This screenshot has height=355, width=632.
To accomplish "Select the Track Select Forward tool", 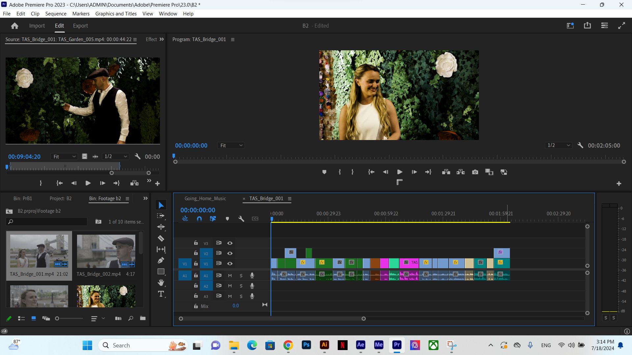I will 161,216.
